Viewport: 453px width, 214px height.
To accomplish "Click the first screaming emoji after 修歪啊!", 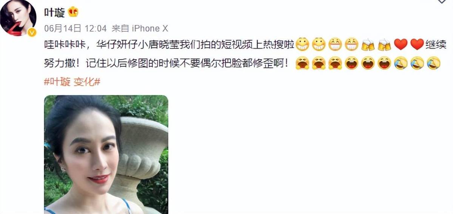I will coord(302,63).
